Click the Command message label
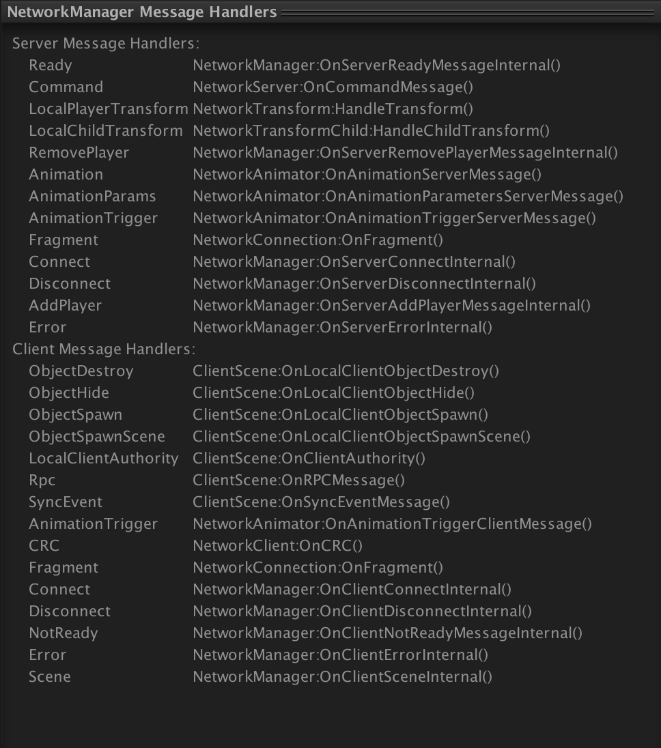Viewport: 661px width, 748px height. pos(66,87)
